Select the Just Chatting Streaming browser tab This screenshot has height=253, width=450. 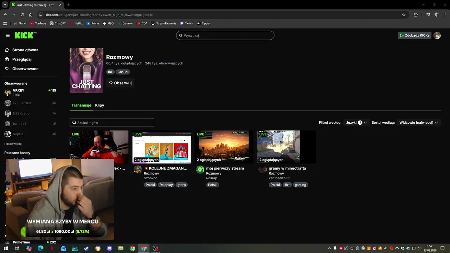click(x=37, y=5)
